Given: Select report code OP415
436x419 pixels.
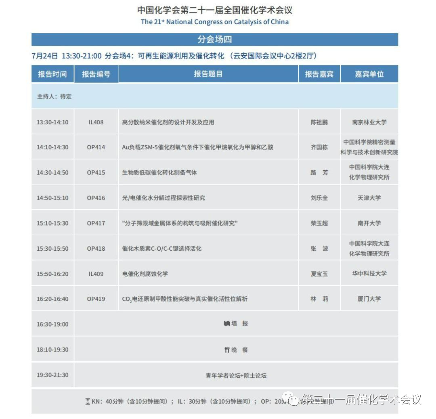Looking at the screenshot, I should (96, 173).
